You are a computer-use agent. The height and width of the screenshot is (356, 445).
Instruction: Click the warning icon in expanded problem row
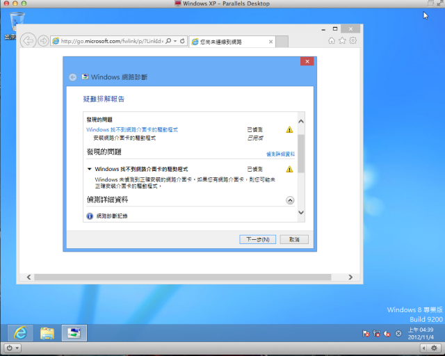point(289,169)
